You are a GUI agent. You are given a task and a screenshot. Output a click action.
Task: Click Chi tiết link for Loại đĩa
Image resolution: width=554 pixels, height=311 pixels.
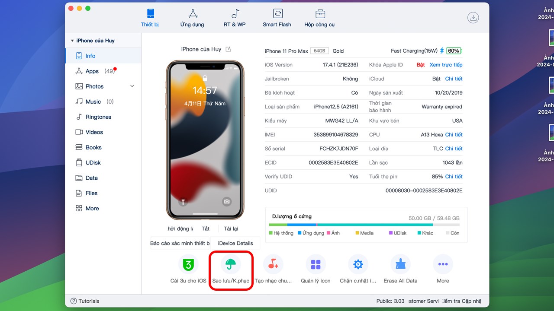tap(454, 149)
